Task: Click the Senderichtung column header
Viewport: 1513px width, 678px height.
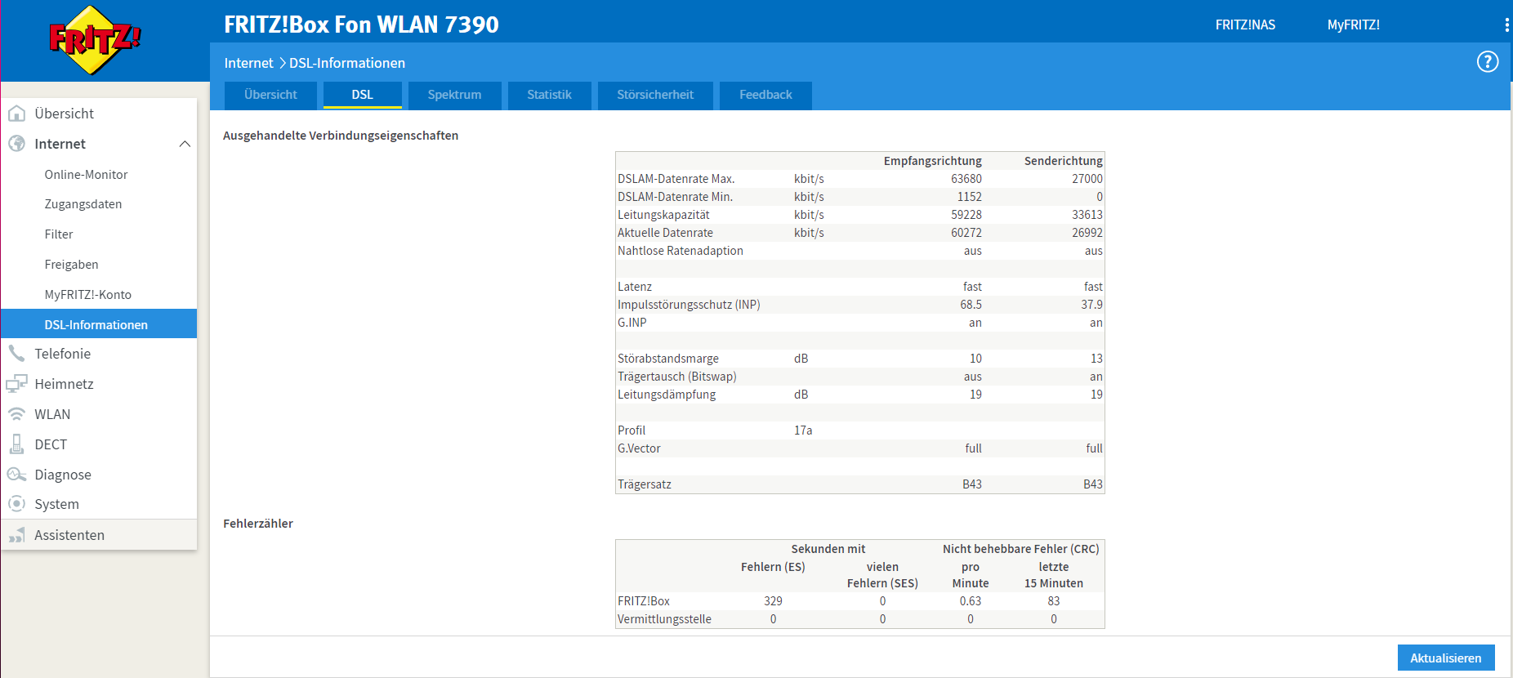Action: tap(1063, 161)
